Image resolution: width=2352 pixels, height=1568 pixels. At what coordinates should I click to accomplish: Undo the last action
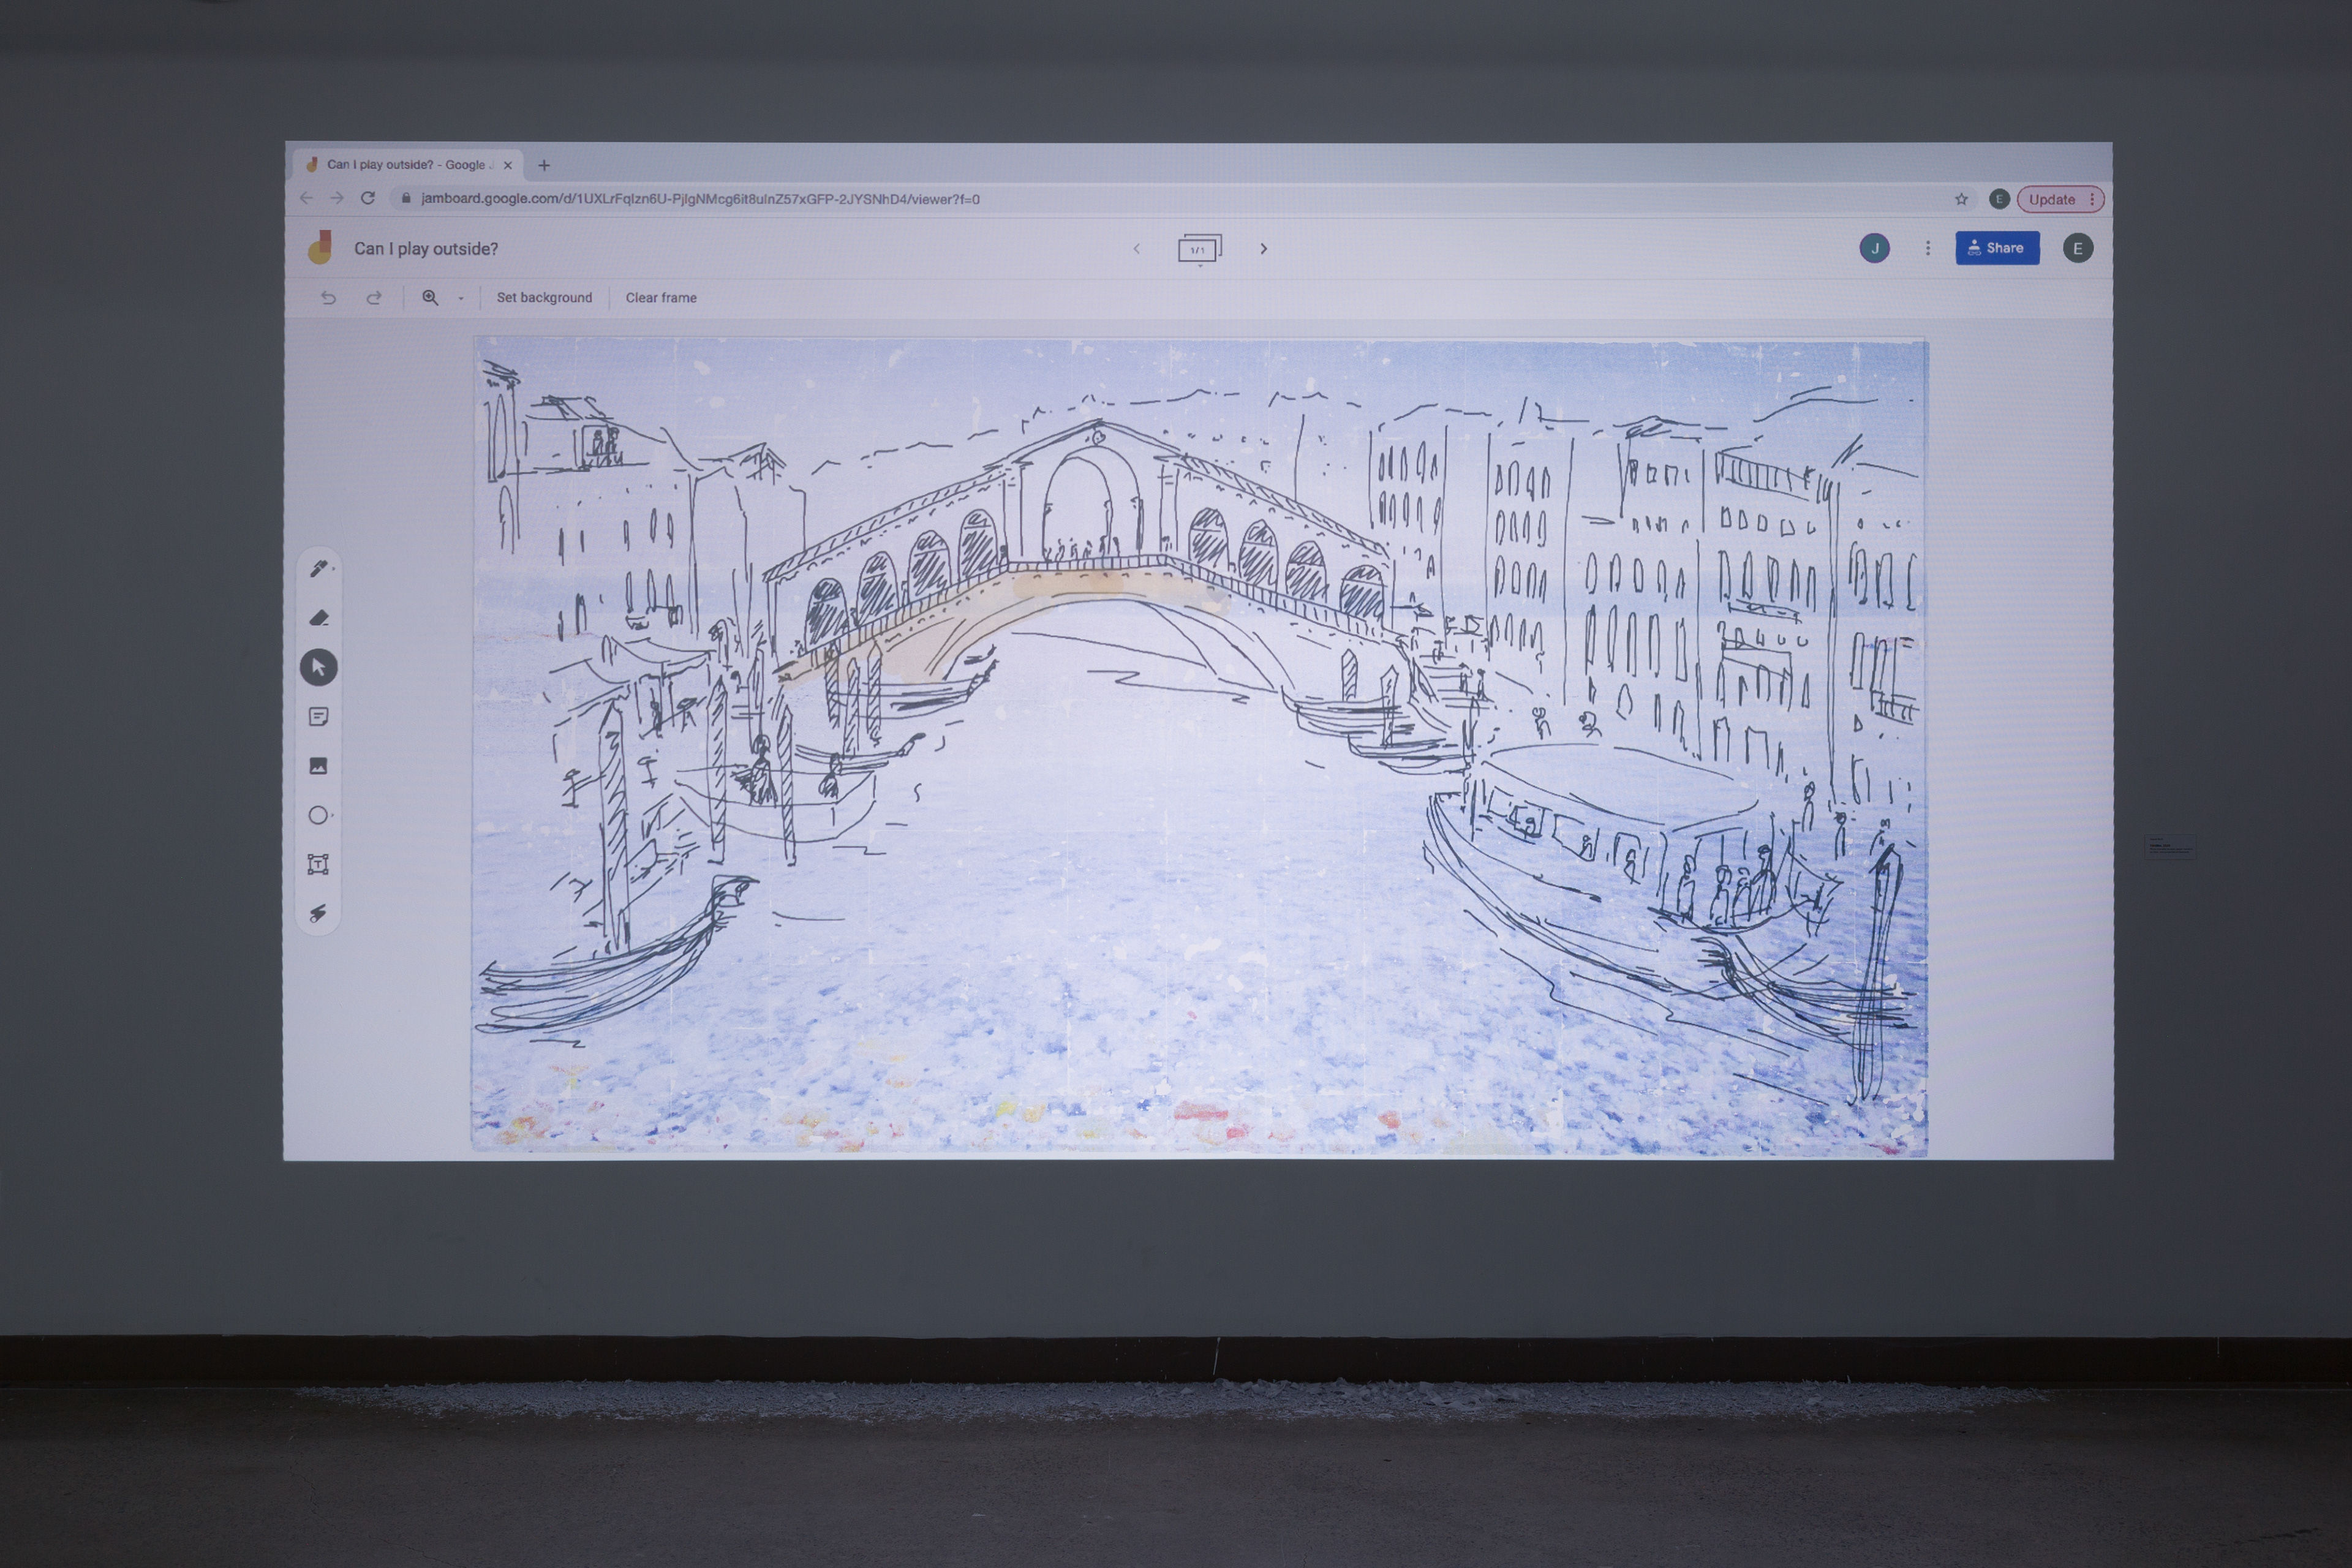pyautogui.click(x=328, y=297)
